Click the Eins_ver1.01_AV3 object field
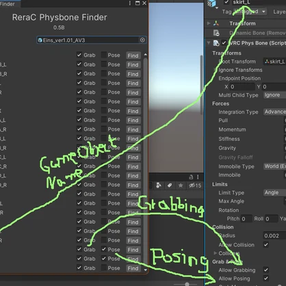 [91, 40]
